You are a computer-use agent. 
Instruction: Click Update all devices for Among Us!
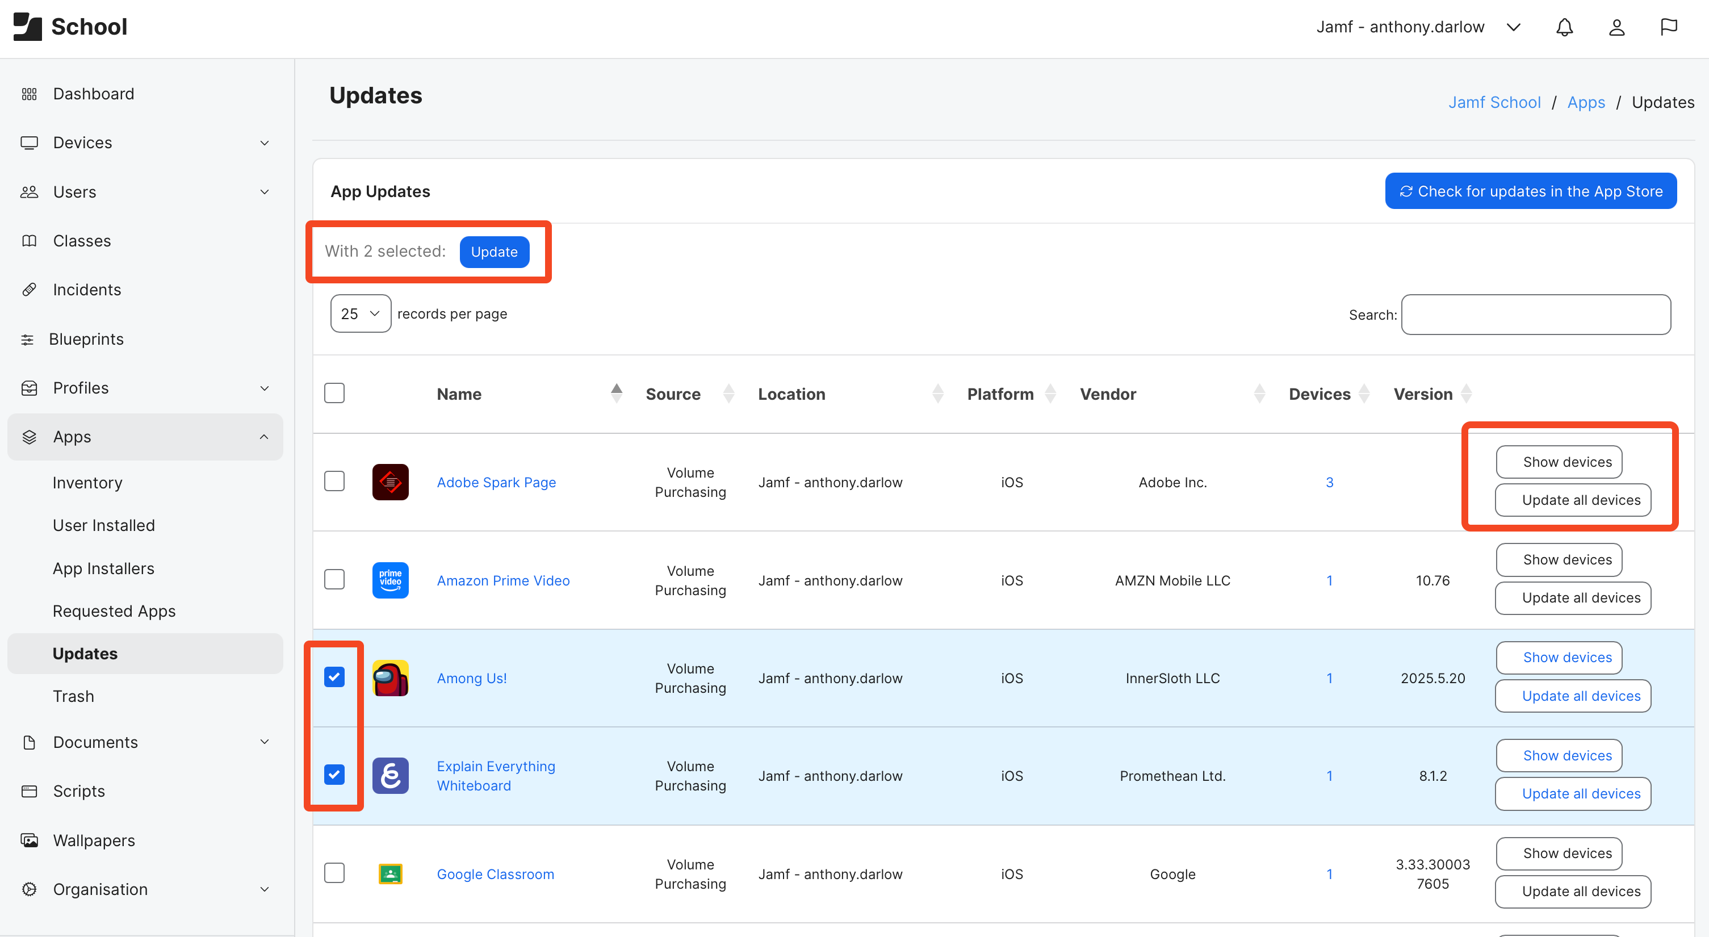click(1573, 696)
